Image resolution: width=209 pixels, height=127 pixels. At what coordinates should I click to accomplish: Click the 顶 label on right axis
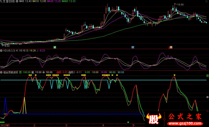tap(207, 76)
